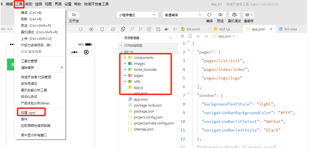309x148 pixels.
Task: Switch to the list.wxml editor tab
Action: pos(194,29)
